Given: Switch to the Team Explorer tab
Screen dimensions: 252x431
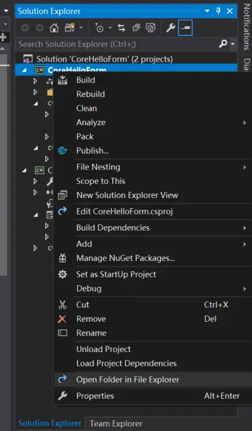Looking at the screenshot, I should point(116,423).
